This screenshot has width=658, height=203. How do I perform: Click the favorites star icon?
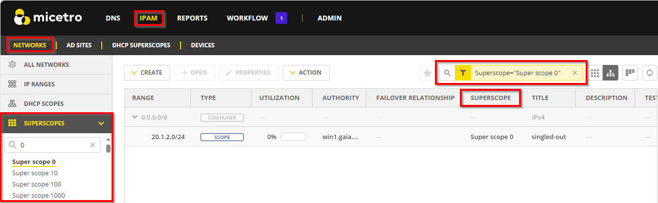point(428,73)
